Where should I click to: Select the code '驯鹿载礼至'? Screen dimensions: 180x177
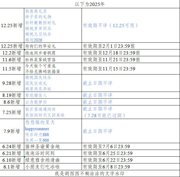pos(36,11)
